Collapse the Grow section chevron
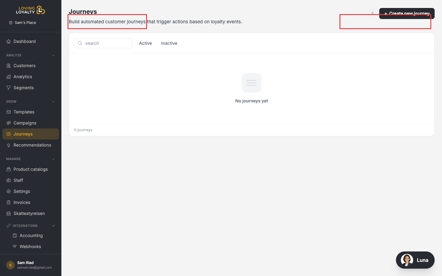Viewport: 442px width, 276px height. (53, 102)
